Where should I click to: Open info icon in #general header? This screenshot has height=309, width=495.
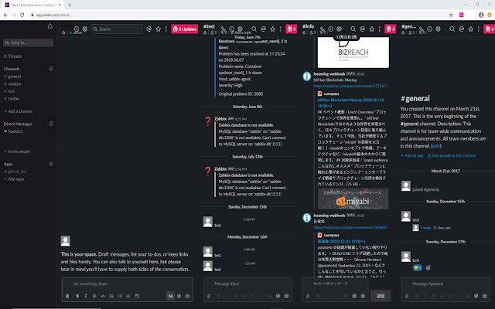430,29
